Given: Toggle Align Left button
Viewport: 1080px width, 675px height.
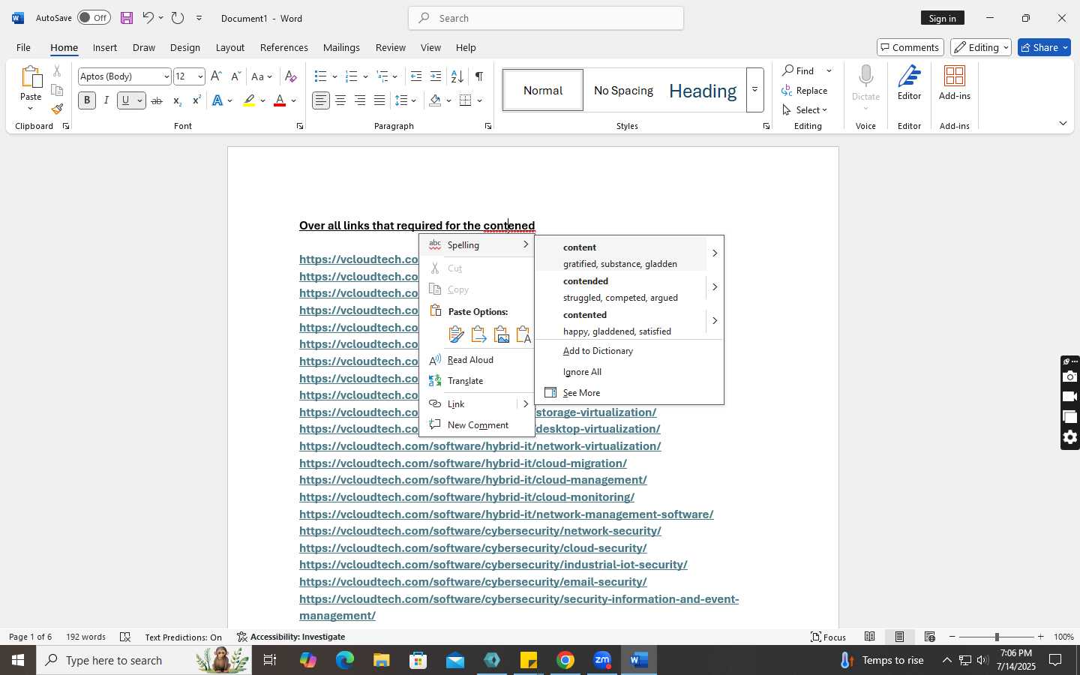Looking at the screenshot, I should (321, 100).
